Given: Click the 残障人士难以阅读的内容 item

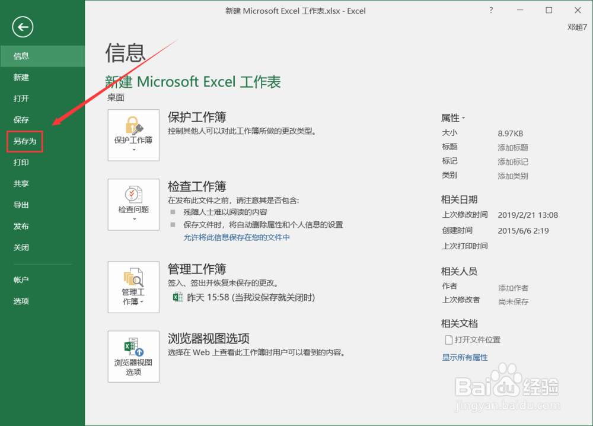Looking at the screenshot, I should point(225,212).
